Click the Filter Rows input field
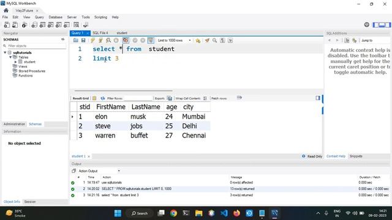 tap(138, 98)
